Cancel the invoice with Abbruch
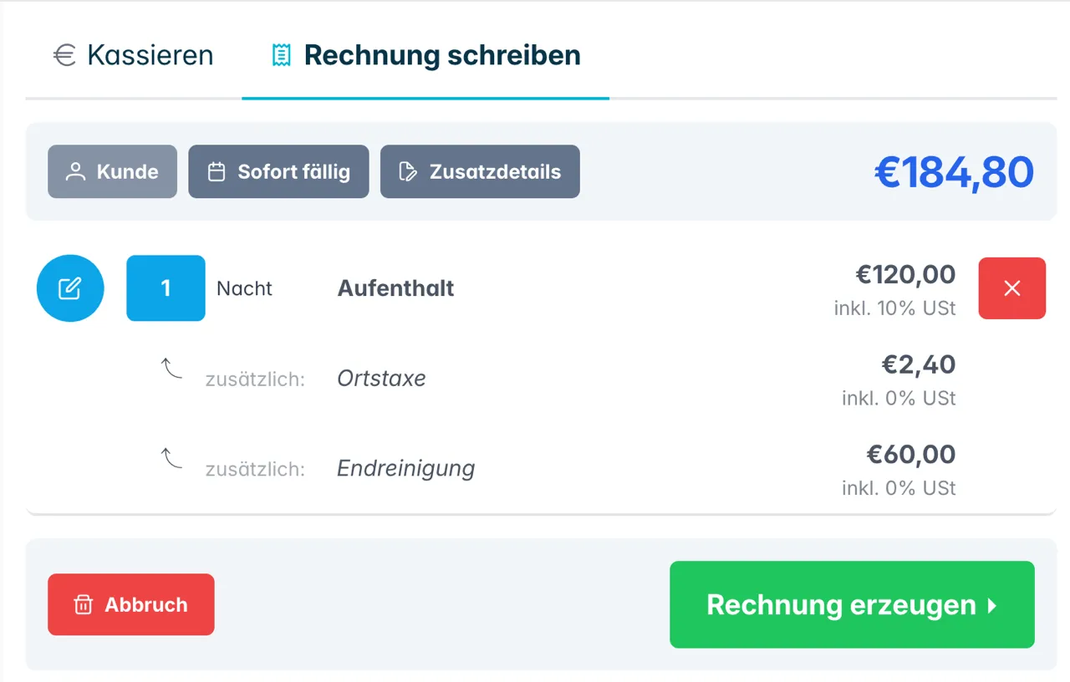This screenshot has height=682, width=1070. [131, 604]
